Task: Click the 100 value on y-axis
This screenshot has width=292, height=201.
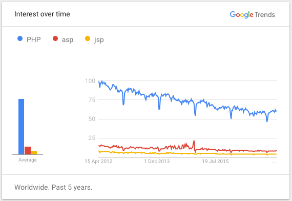Action: [90, 81]
